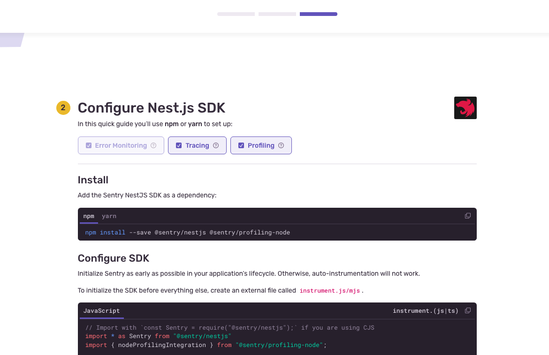
Task: Open Profiling help question-mark icon
Action: [x=281, y=145]
